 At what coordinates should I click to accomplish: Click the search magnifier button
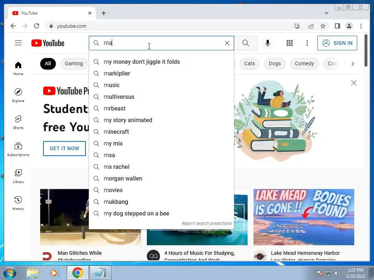(246, 43)
